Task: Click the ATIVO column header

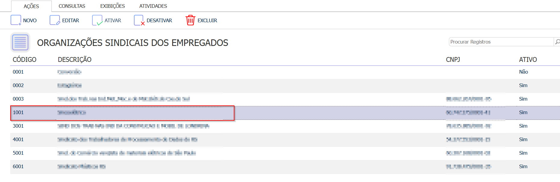Action: point(528,59)
